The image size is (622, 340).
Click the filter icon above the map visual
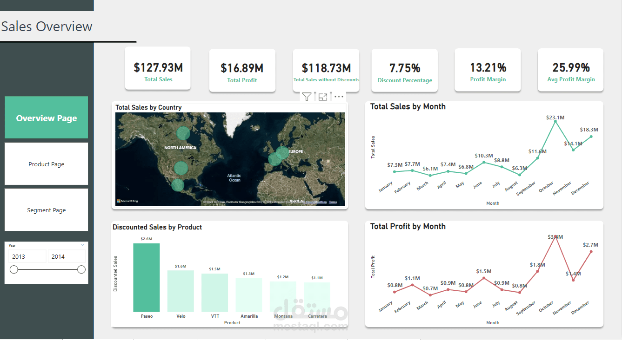(306, 97)
